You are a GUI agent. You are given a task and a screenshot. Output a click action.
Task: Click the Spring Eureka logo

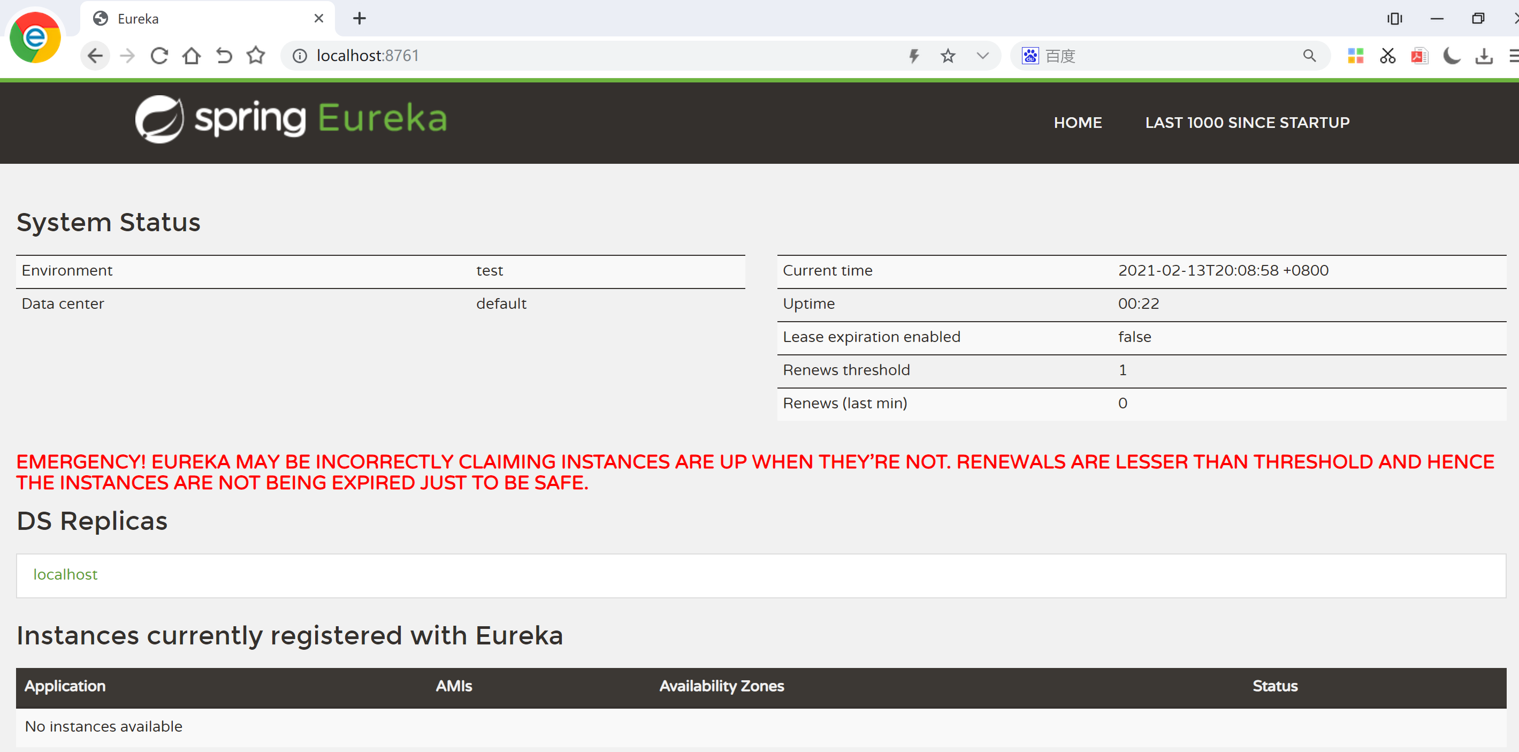291,118
